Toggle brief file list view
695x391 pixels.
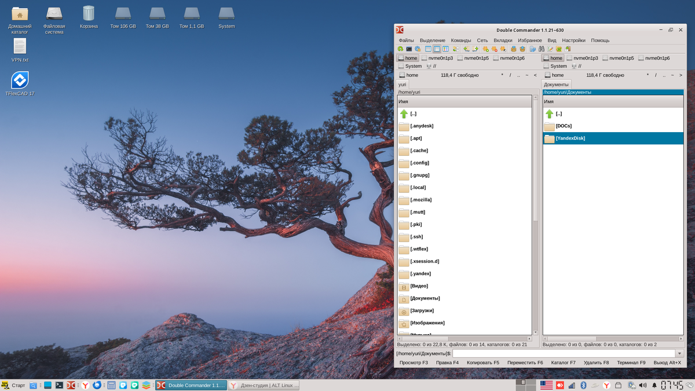428,49
